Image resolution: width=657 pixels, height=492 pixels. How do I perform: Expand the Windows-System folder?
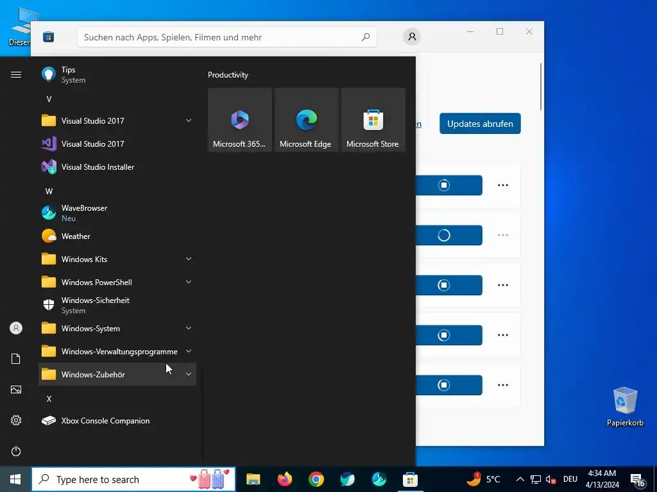click(117, 329)
